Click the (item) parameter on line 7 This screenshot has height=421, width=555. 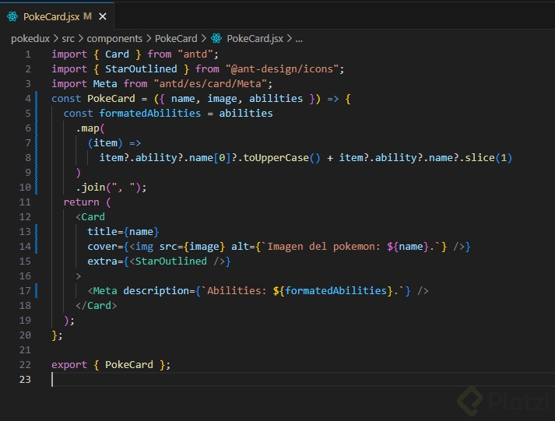click(x=105, y=143)
